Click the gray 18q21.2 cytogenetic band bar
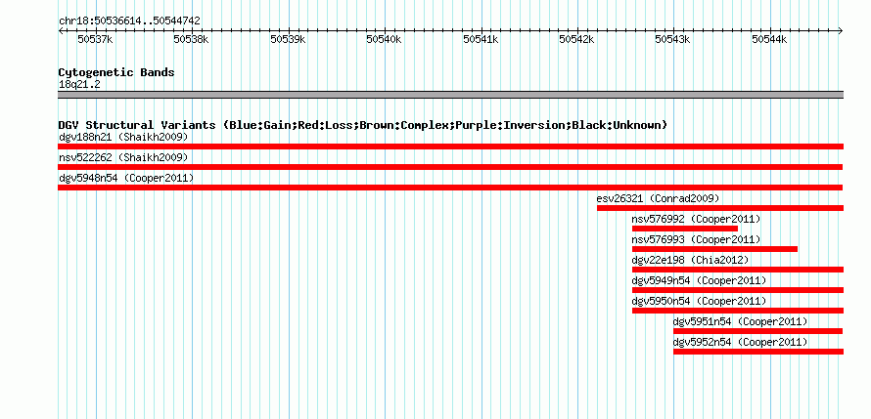 (450, 95)
